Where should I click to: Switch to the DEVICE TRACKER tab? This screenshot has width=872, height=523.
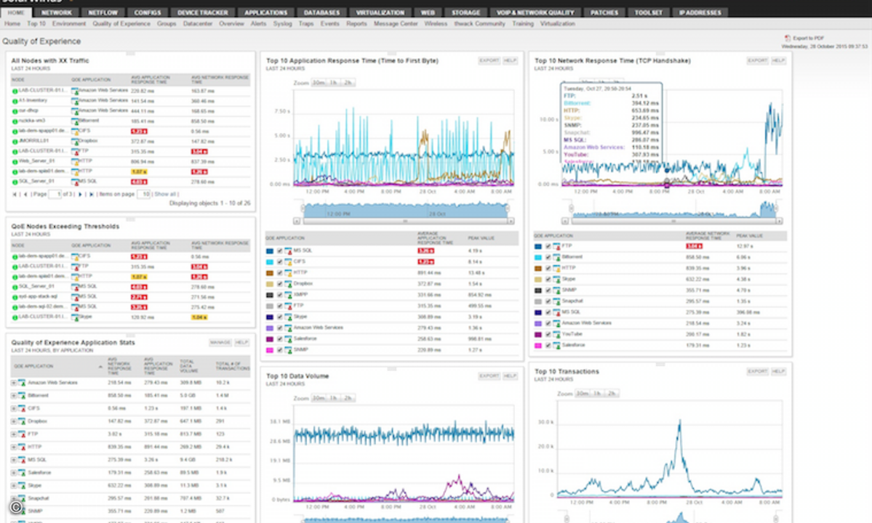tap(202, 12)
